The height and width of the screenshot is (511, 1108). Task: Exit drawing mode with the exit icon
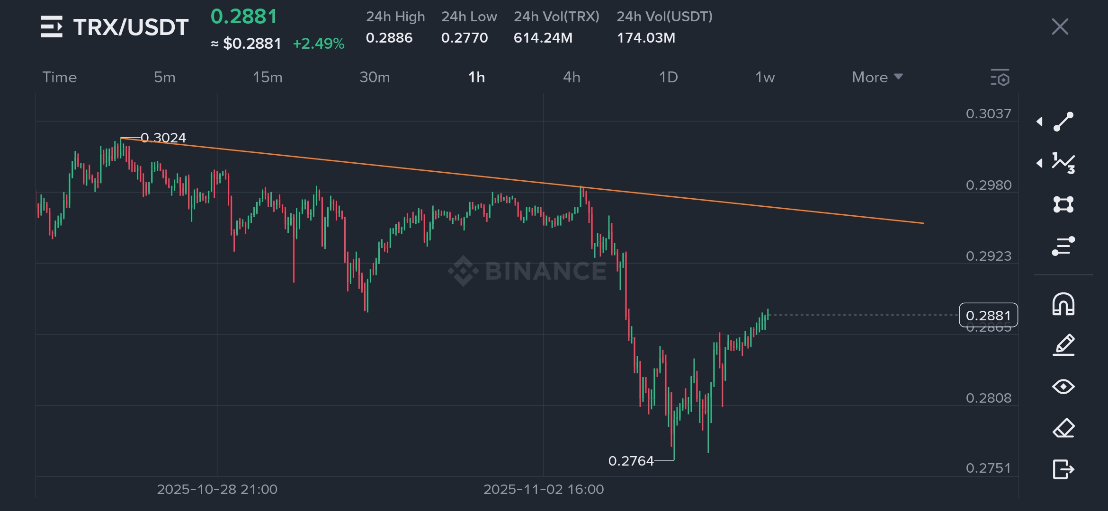pyautogui.click(x=1063, y=469)
